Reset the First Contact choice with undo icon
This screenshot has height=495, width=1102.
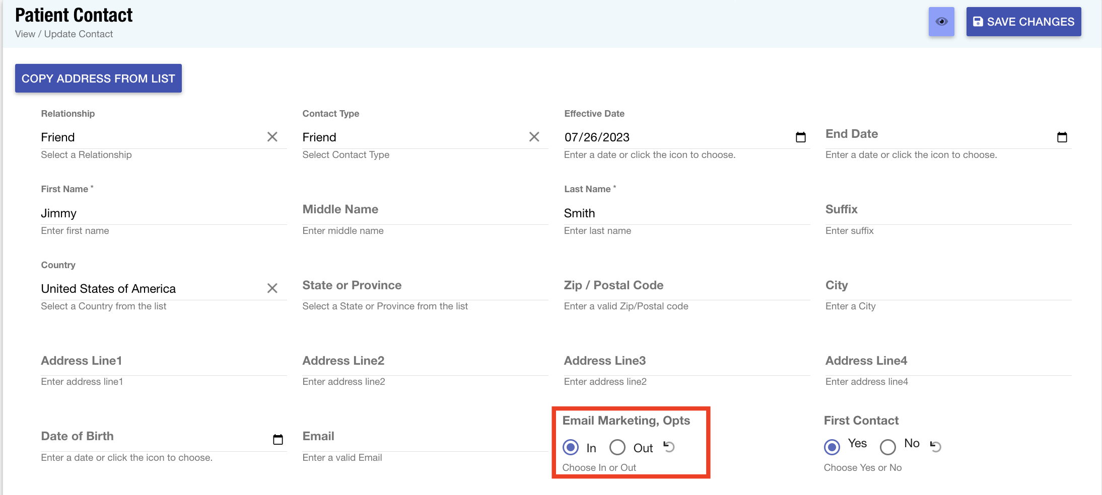click(x=936, y=446)
